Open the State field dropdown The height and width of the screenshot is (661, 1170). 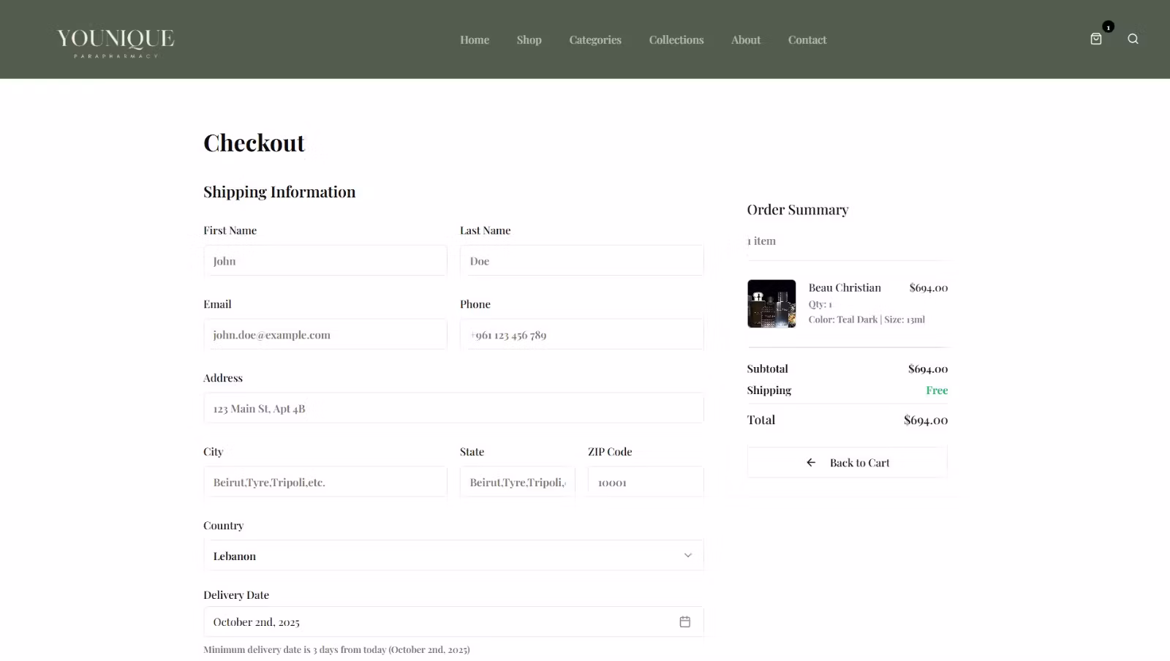[x=516, y=481]
